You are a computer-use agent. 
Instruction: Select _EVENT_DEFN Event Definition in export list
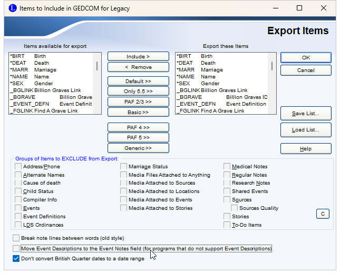coord(222,104)
